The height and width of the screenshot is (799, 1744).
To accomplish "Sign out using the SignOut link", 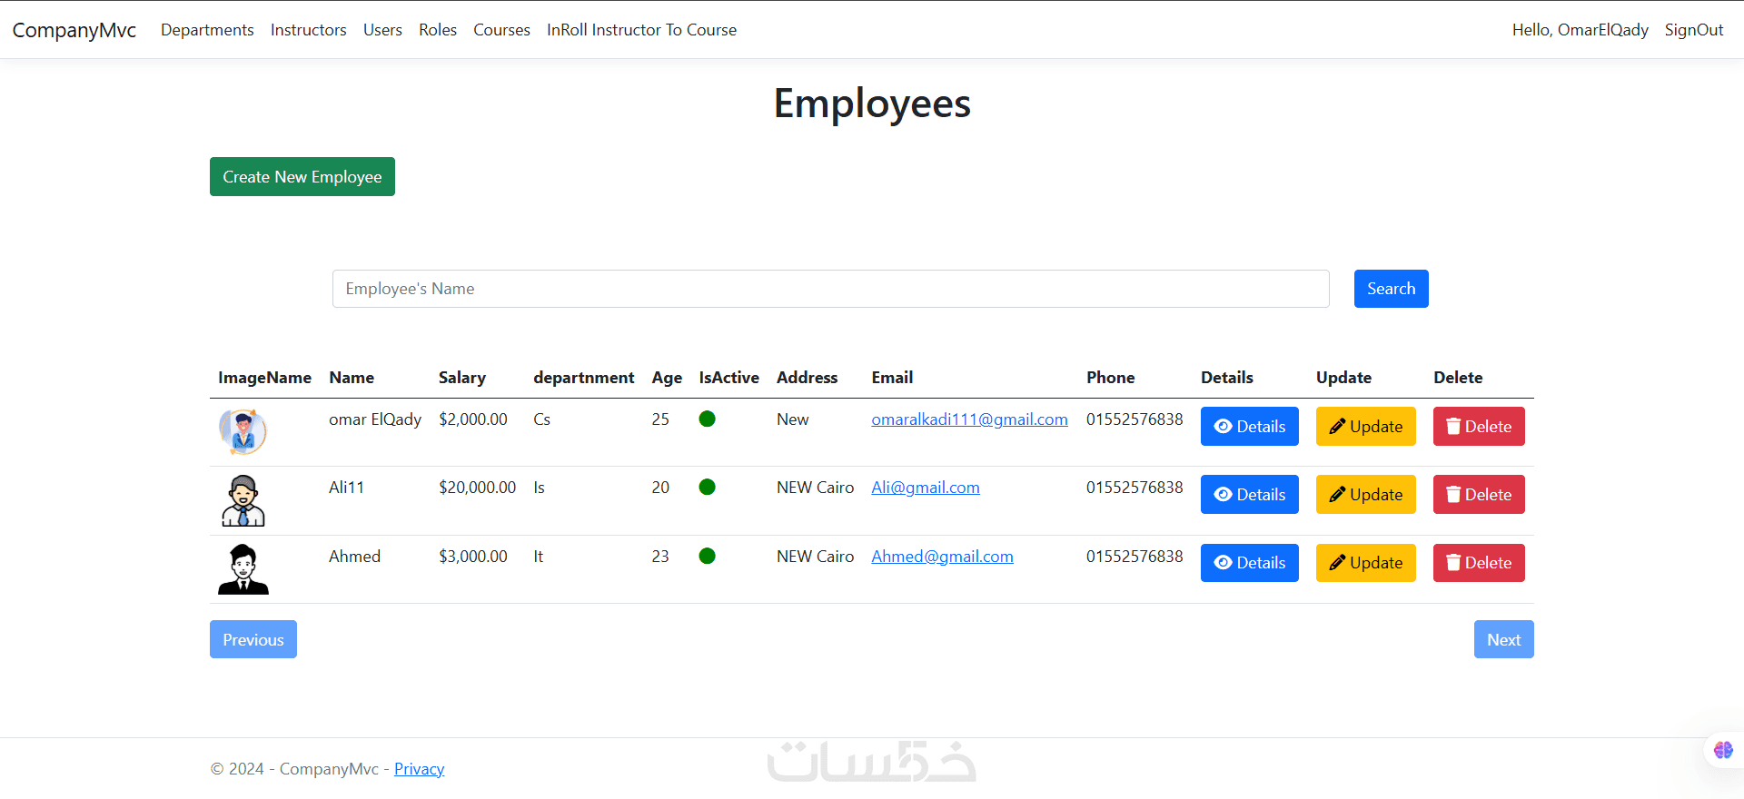I will click(1693, 30).
